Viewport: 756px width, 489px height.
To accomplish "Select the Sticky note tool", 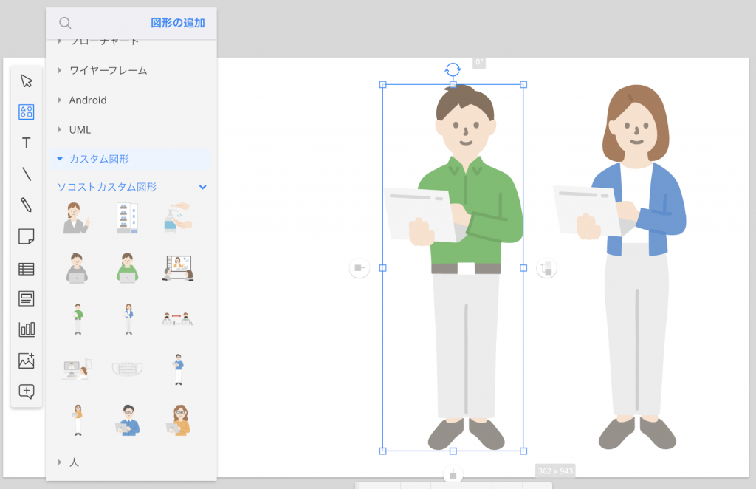I will [27, 236].
